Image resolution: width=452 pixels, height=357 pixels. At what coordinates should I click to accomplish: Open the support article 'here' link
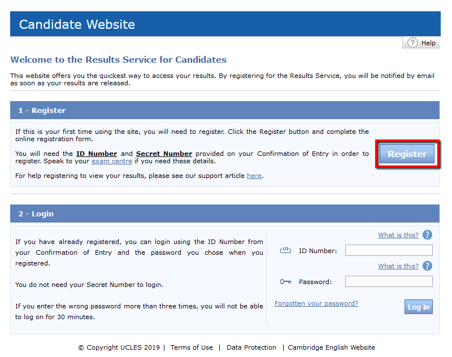coord(254,176)
